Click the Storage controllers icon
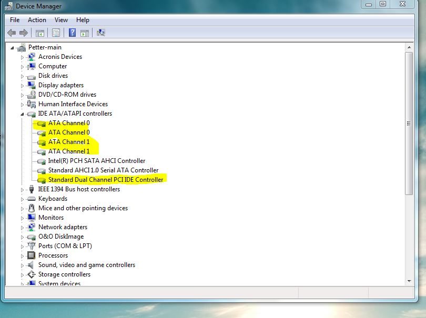The height and width of the screenshot is (318, 426). [x=32, y=274]
